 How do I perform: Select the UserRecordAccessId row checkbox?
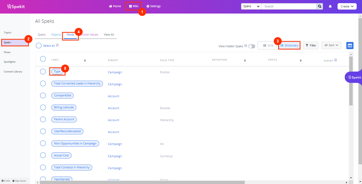pyautogui.click(x=43, y=131)
